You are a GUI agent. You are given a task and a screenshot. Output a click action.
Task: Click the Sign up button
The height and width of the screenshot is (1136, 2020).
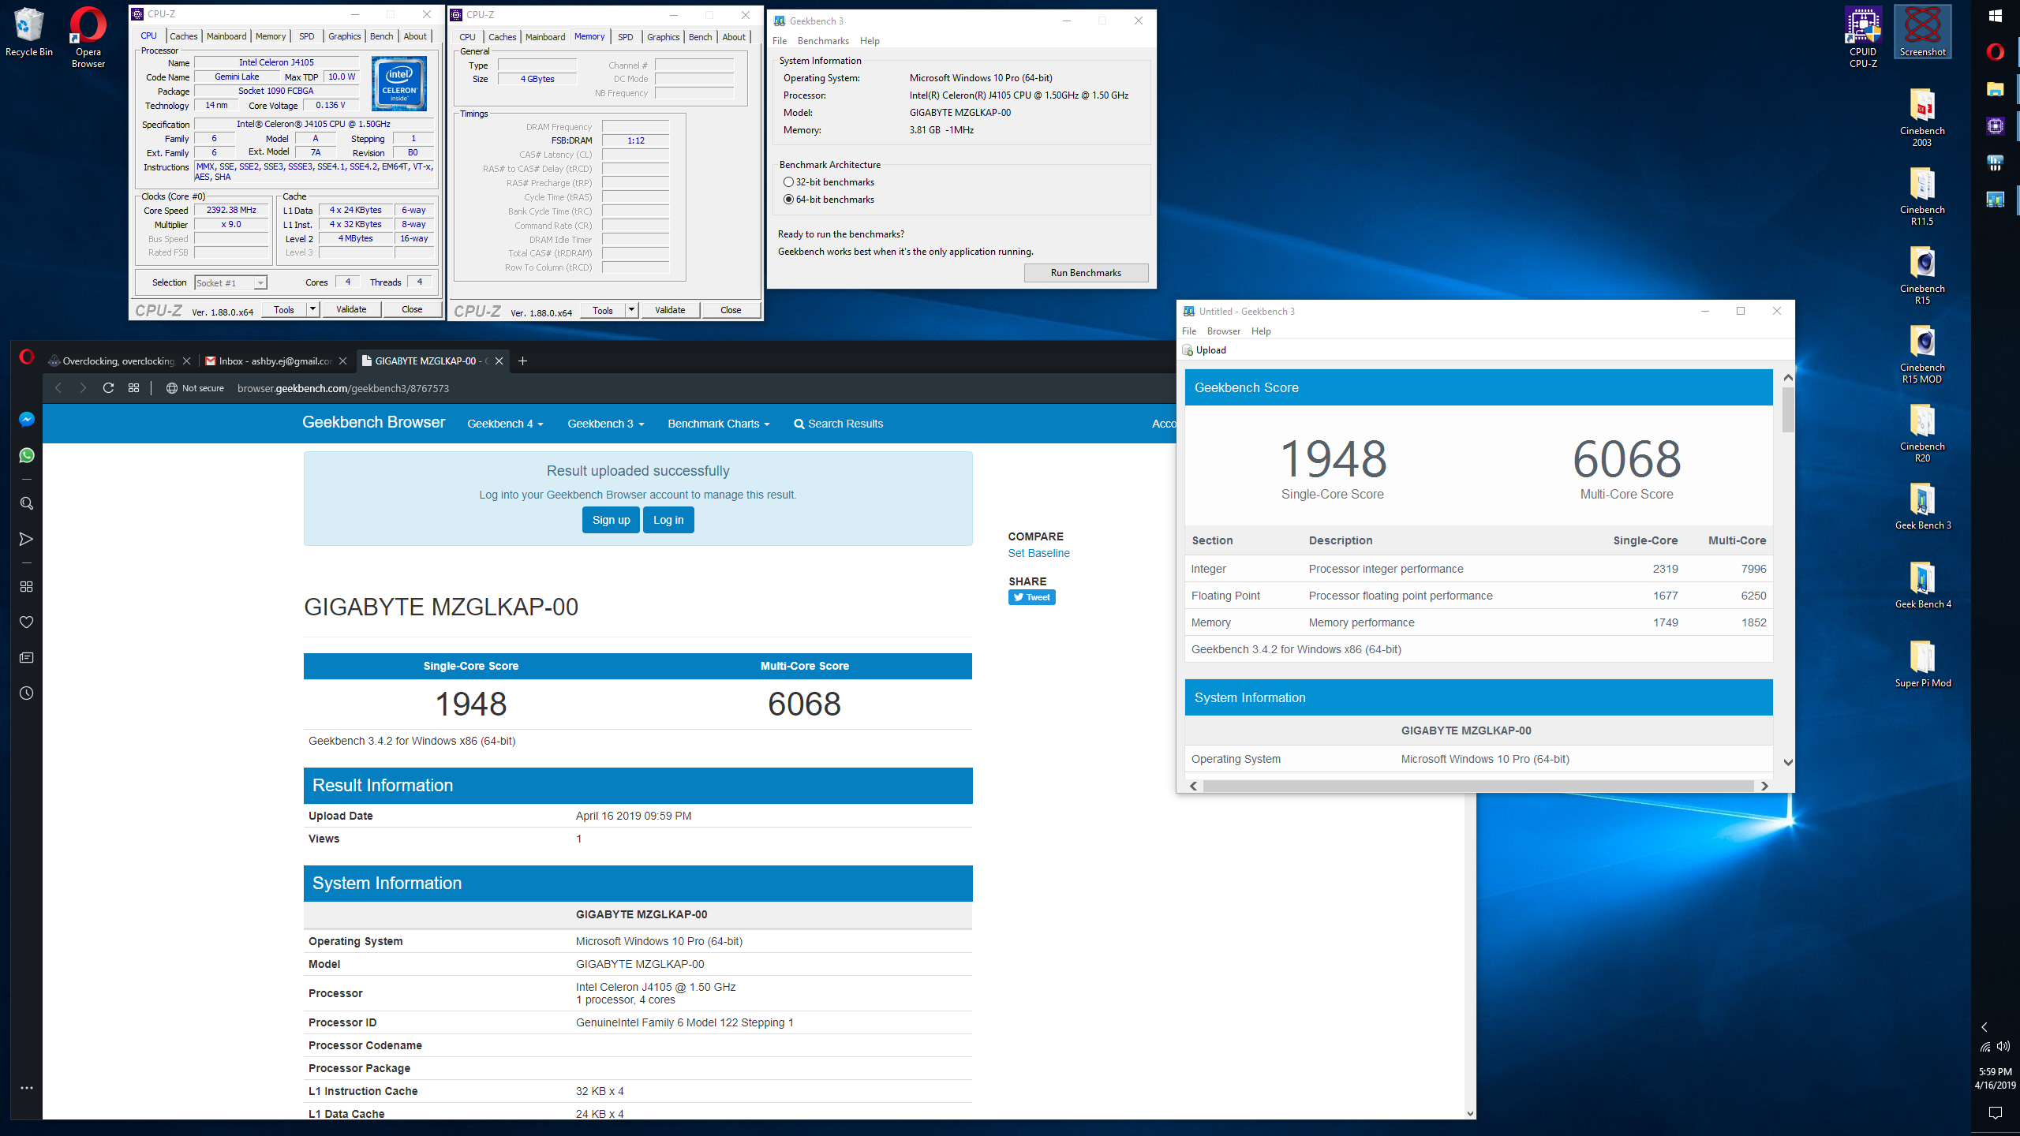[x=611, y=520]
